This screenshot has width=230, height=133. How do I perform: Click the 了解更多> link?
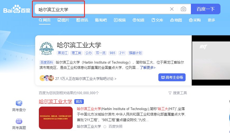[148, 68]
